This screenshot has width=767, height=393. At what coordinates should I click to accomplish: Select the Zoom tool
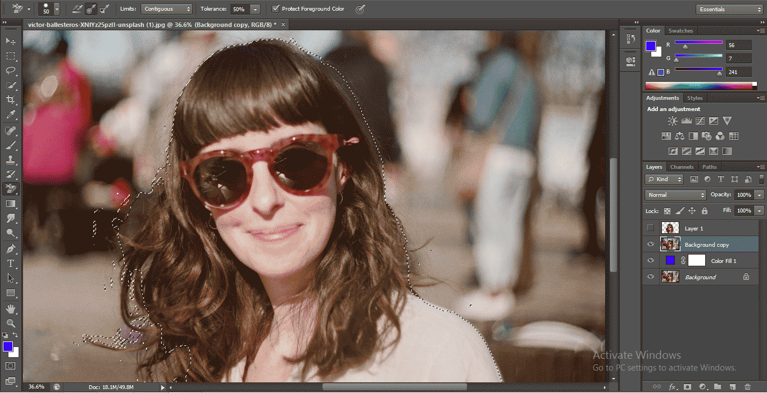pos(11,323)
